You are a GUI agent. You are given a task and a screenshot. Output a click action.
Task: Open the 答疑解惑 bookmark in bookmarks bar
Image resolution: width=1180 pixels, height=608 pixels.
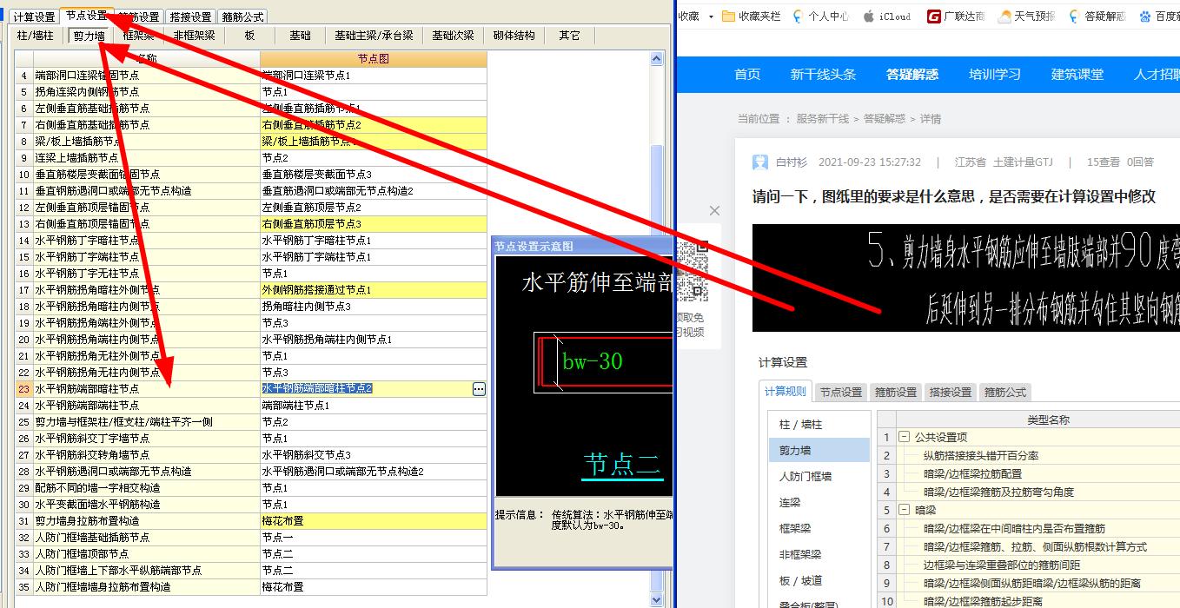(x=1097, y=16)
